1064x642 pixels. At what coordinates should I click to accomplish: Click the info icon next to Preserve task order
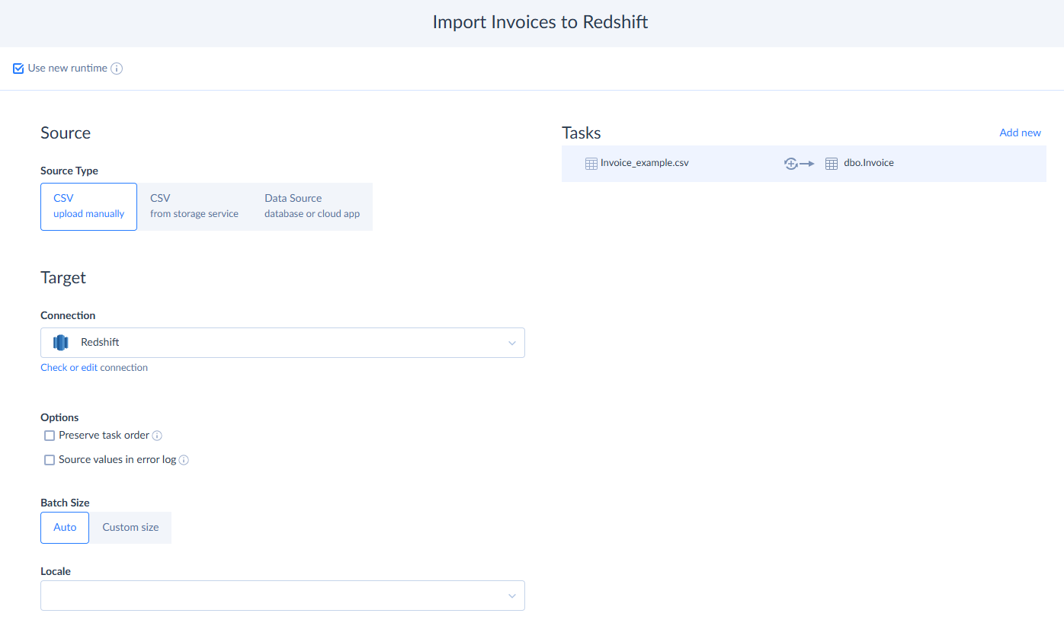click(x=157, y=435)
